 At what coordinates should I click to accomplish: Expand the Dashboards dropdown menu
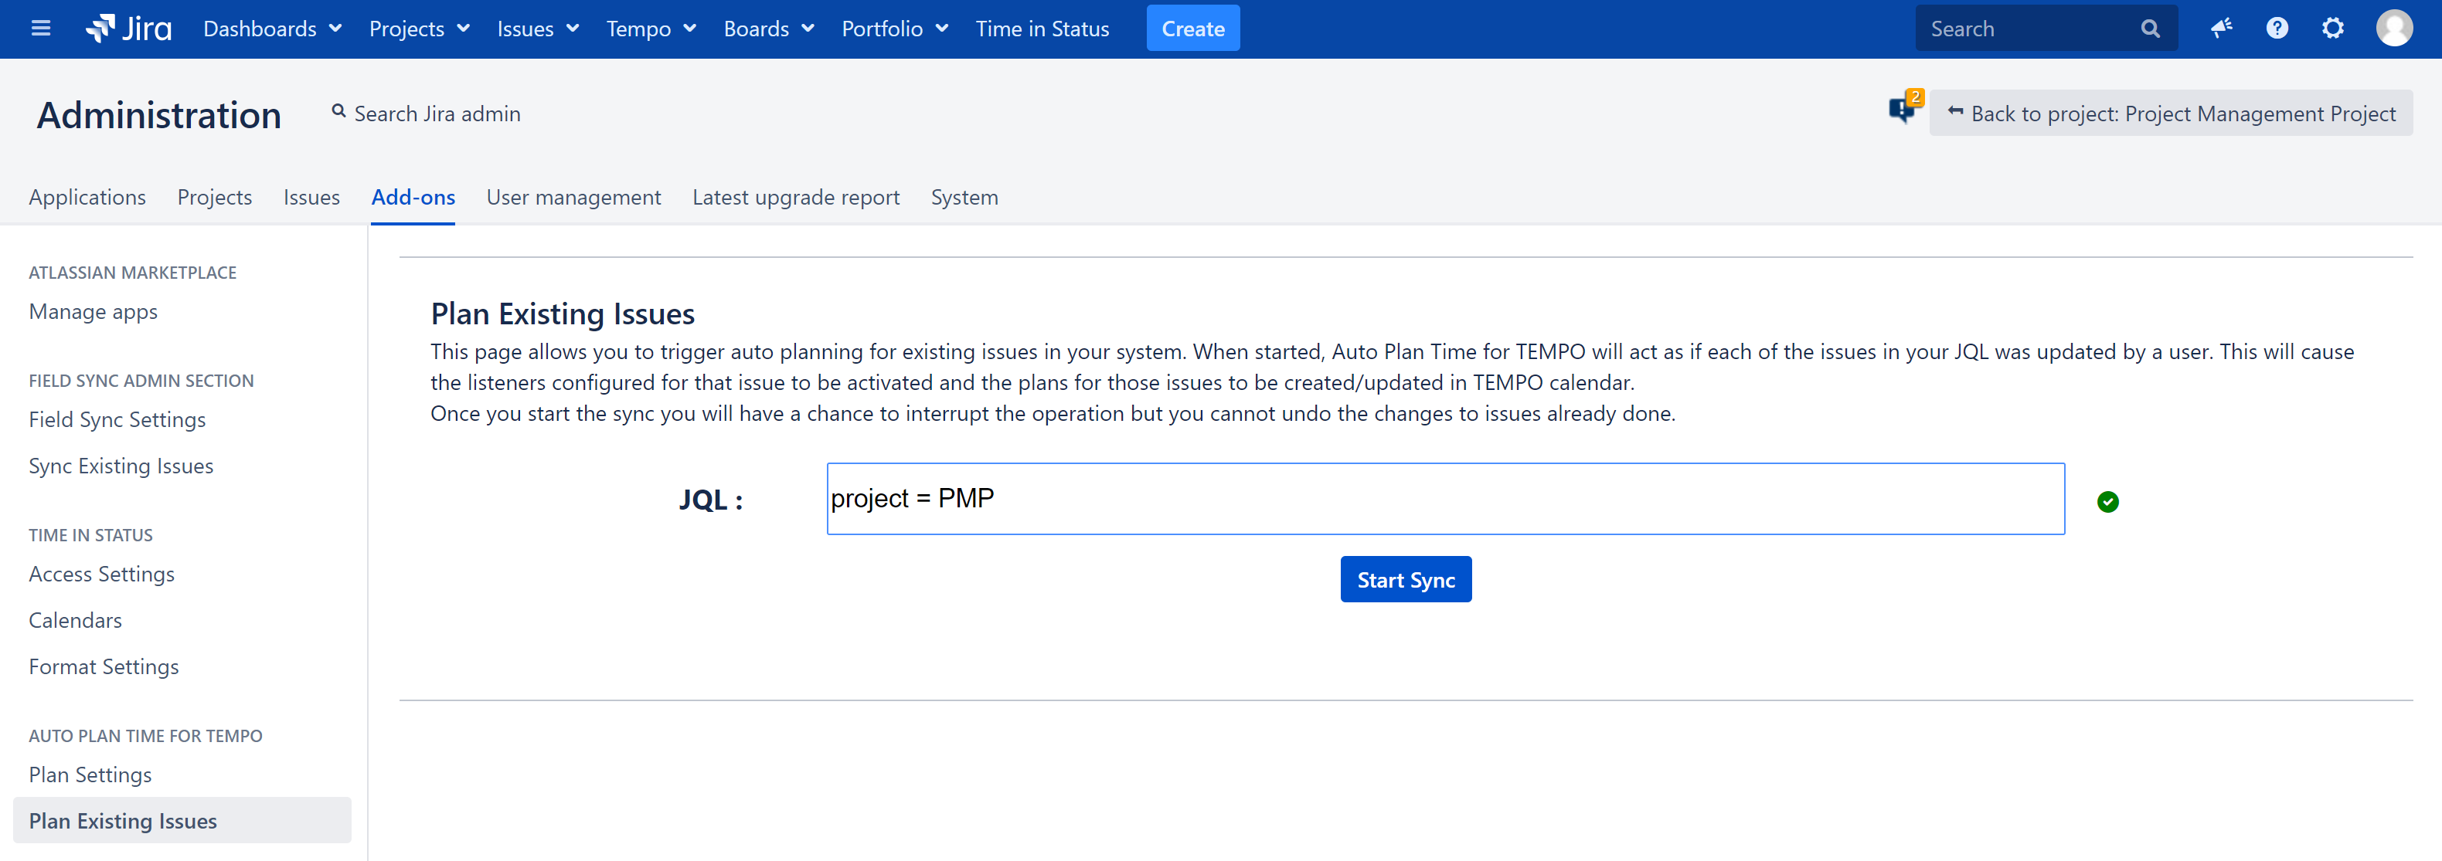pyautogui.click(x=272, y=29)
